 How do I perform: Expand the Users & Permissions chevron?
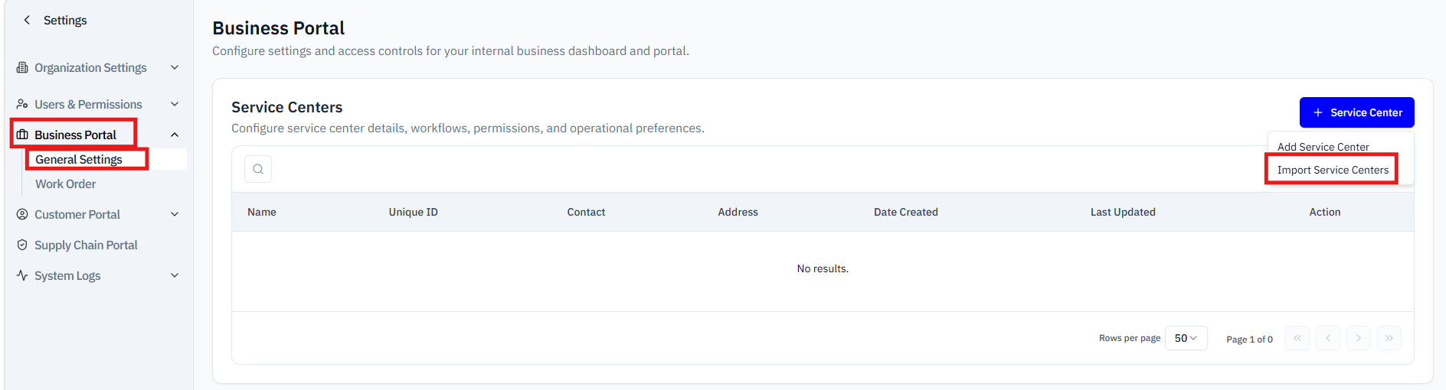(x=175, y=104)
